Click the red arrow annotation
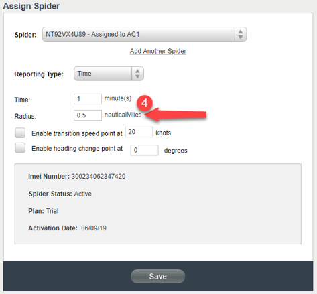 [x=176, y=115]
